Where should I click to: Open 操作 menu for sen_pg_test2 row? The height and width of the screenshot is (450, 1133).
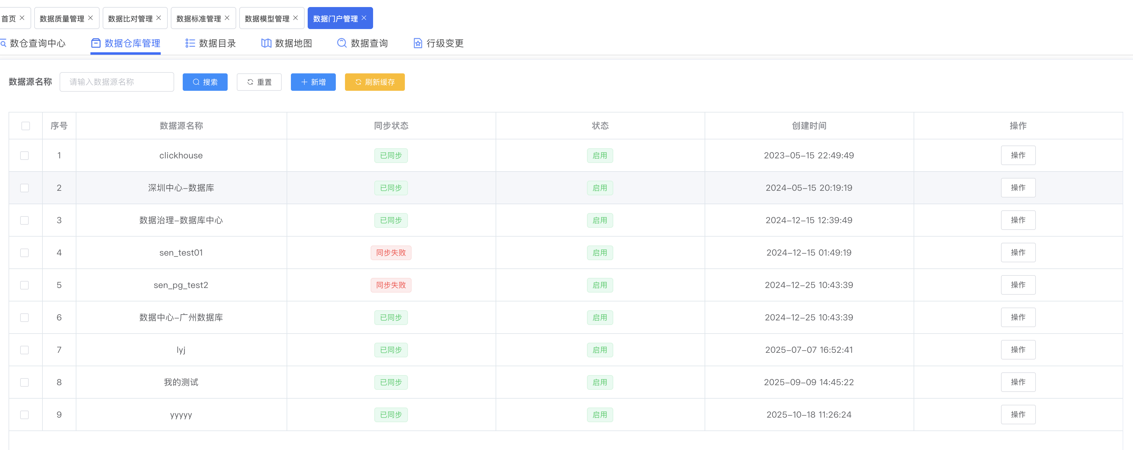tap(1018, 285)
